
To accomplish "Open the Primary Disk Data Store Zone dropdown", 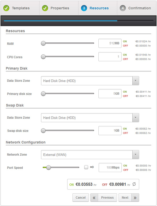I will point(90,81).
